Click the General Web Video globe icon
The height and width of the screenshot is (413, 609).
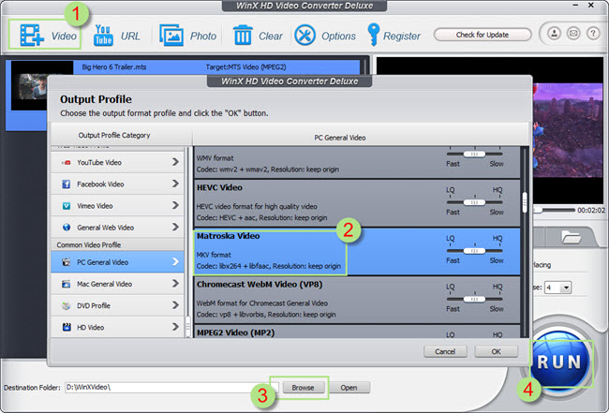[67, 228]
